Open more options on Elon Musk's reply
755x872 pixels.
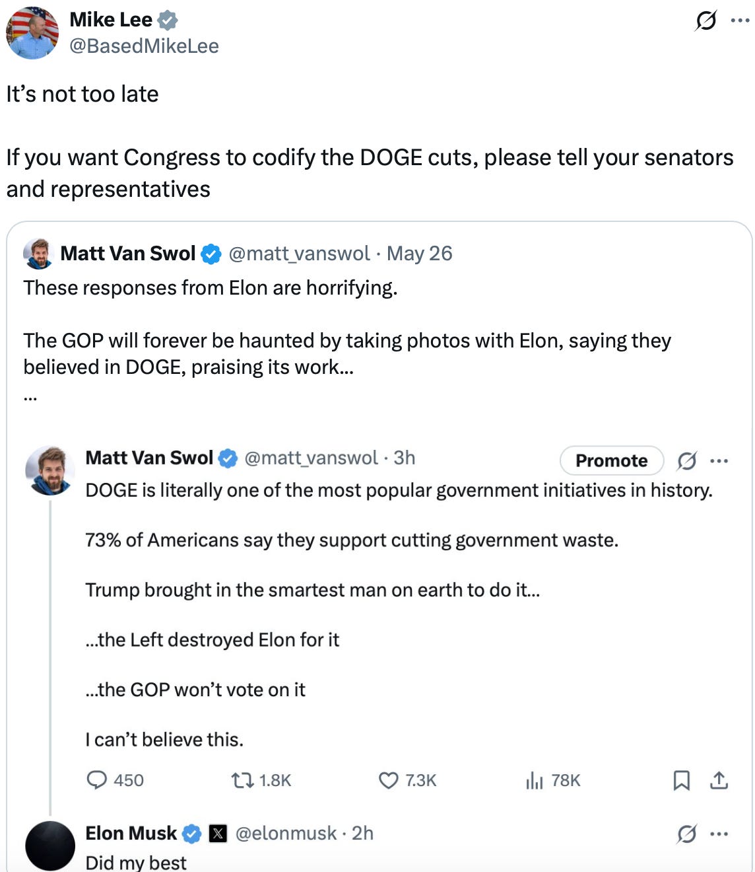point(719,834)
